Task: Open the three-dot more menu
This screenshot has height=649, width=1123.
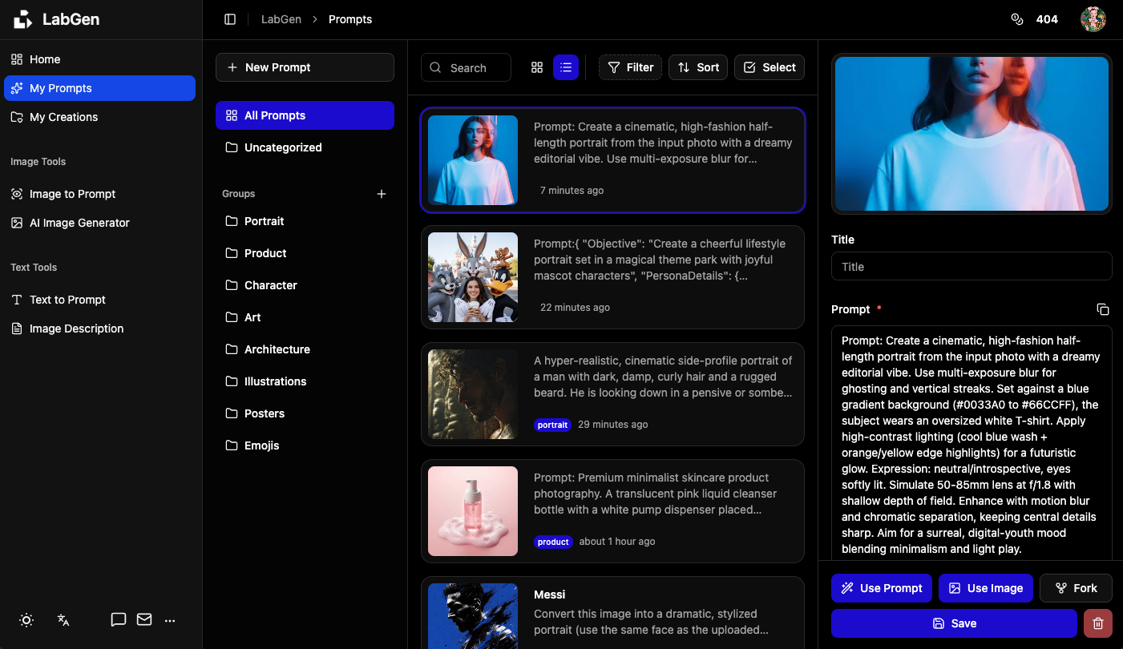Action: (170, 619)
